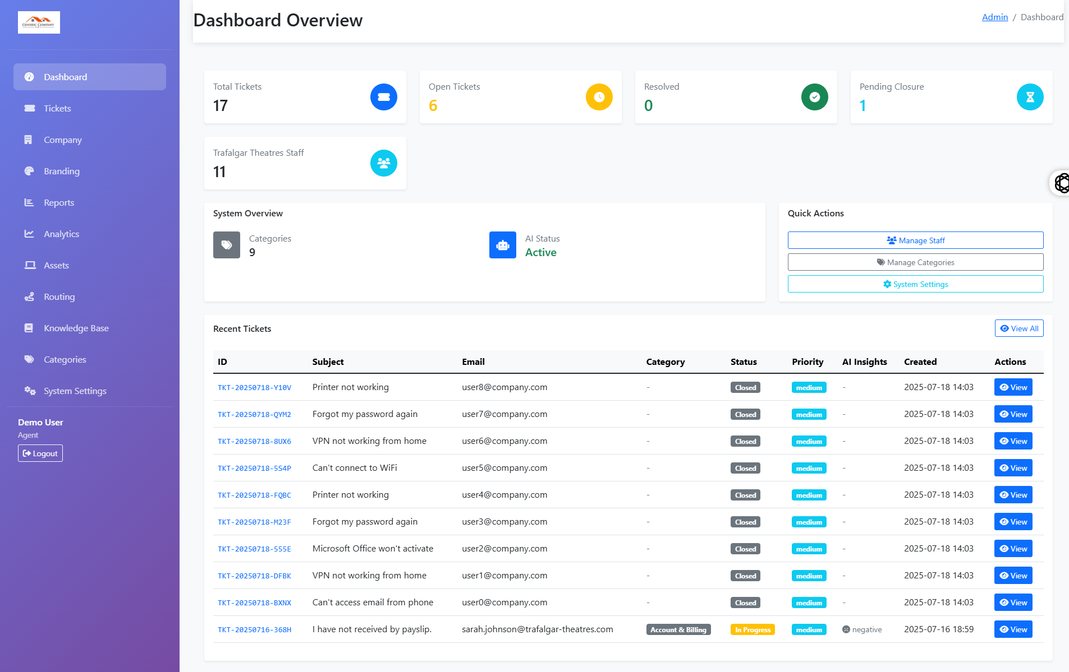Open System Settings sidebar item
Viewport: 1069px width, 672px height.
coord(90,391)
